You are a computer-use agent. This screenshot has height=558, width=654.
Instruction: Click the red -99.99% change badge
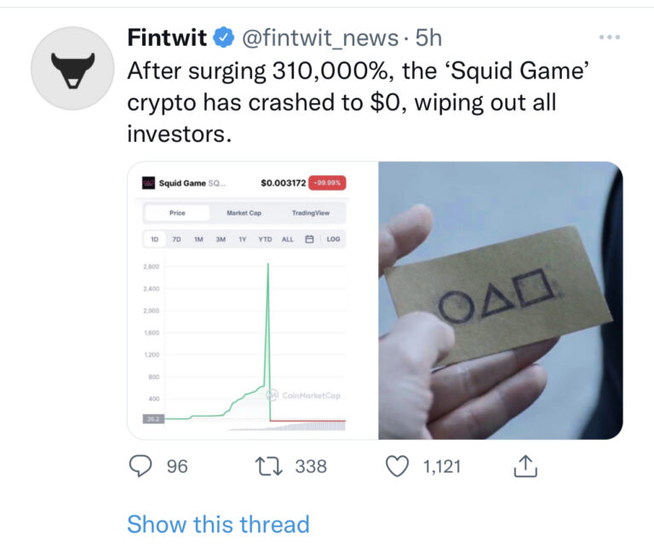327,183
